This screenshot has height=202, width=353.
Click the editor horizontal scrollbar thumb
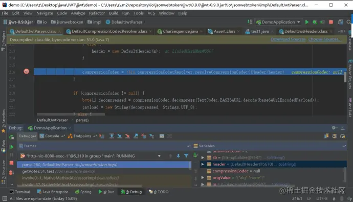point(71,114)
